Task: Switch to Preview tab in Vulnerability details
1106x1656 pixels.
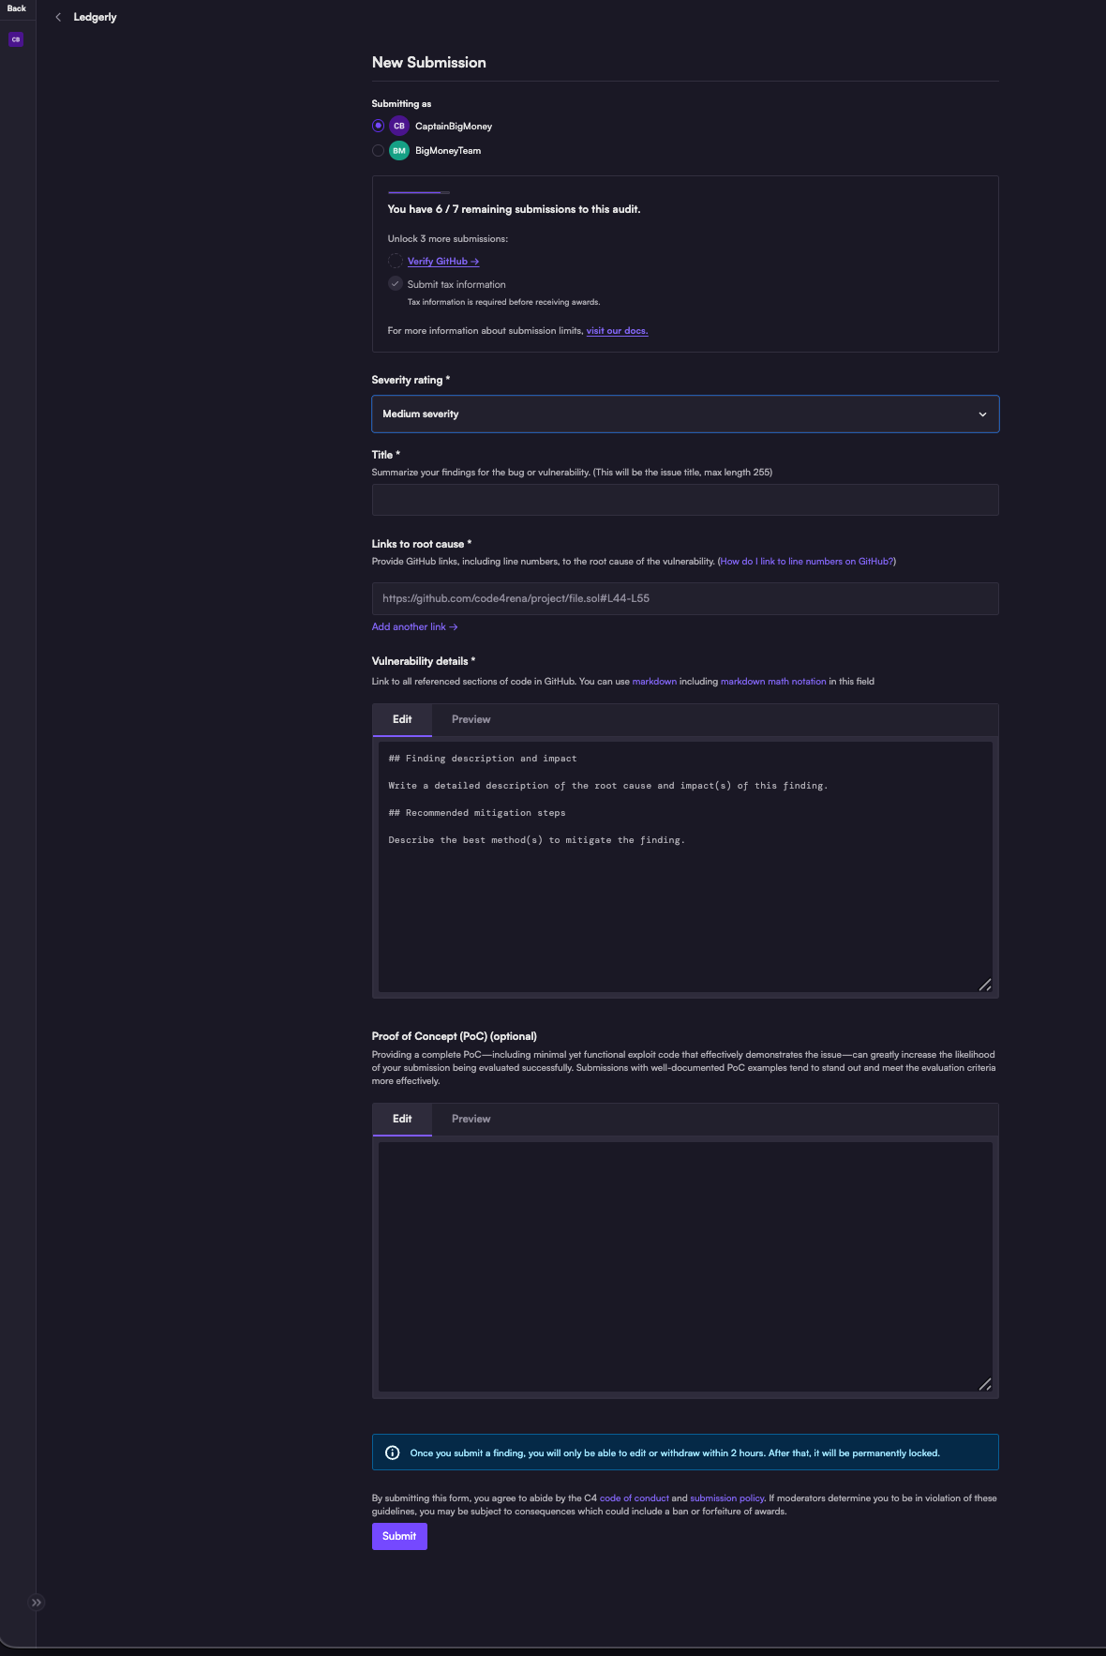Action: tap(471, 719)
